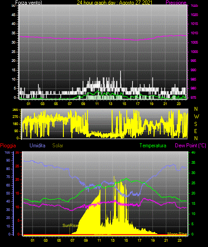Click the 995 pressure axis value

point(193,61)
